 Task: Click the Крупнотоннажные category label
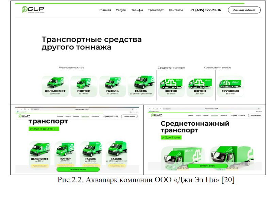tap(217, 68)
